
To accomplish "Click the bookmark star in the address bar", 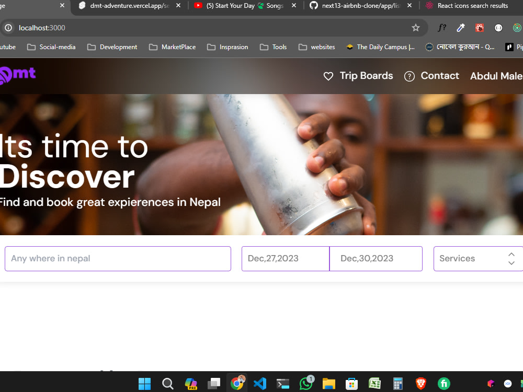I will point(416,28).
